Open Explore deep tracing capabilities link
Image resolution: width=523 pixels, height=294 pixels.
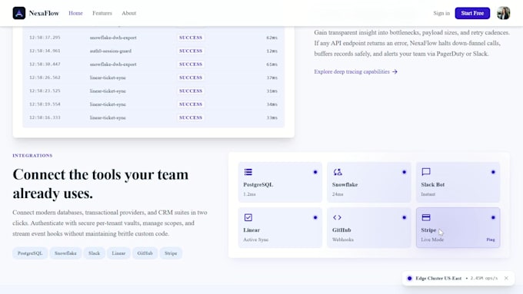355,71
